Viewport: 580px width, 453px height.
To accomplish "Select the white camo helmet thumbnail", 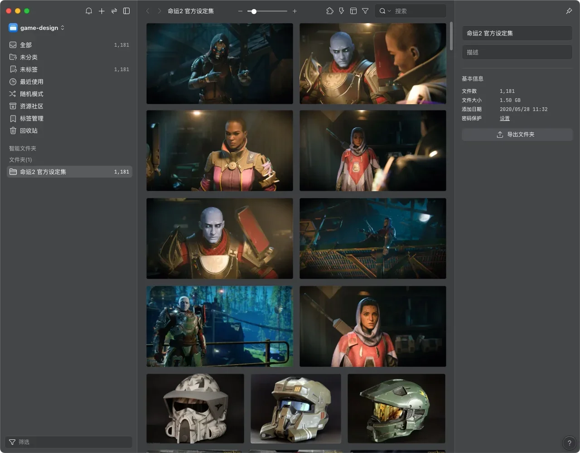I will point(195,409).
